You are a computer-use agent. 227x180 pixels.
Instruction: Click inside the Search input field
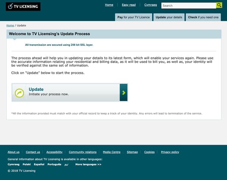(x=189, y=6)
